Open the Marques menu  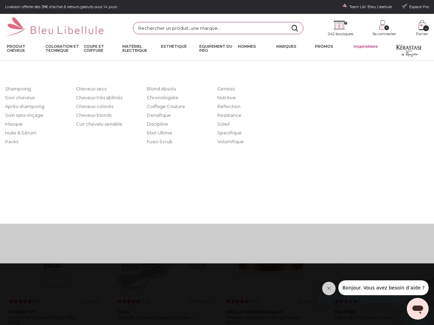click(286, 46)
